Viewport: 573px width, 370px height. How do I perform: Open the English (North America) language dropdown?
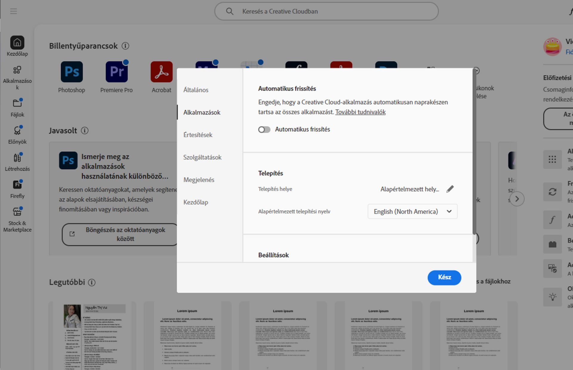tap(412, 212)
